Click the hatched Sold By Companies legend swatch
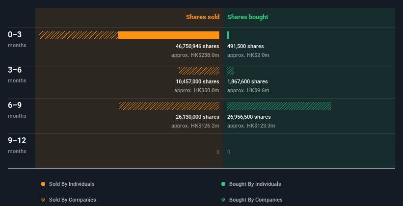 tap(43, 200)
